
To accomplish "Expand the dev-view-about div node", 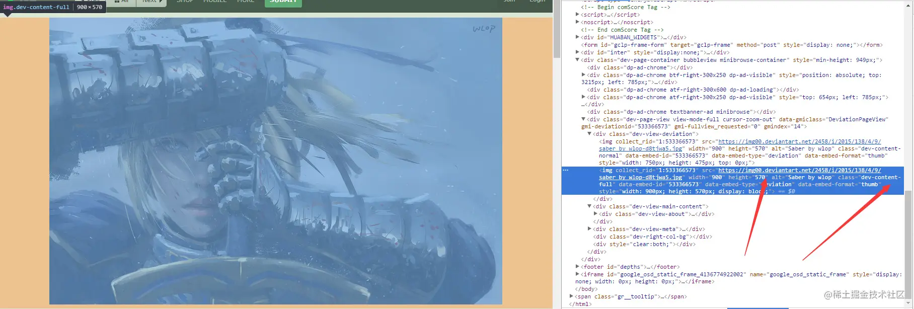I will [595, 214].
